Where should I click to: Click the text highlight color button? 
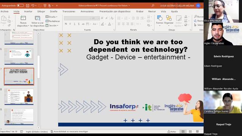102,24
